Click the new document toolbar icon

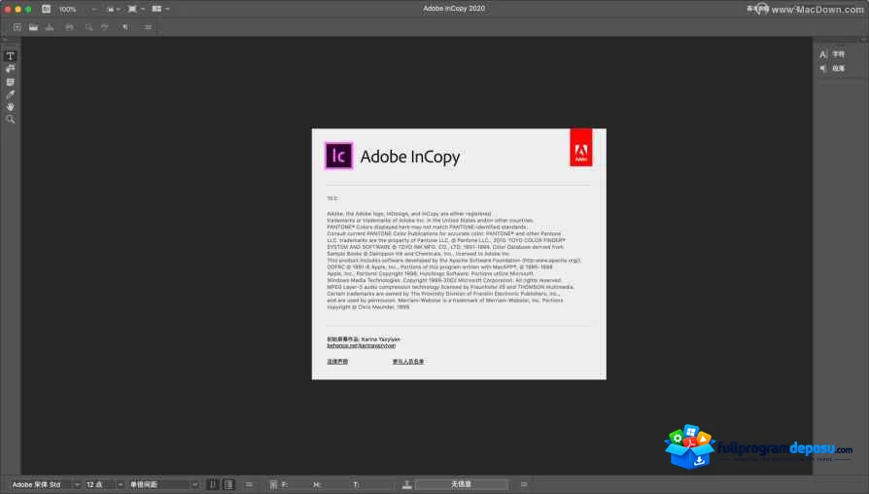[17, 27]
